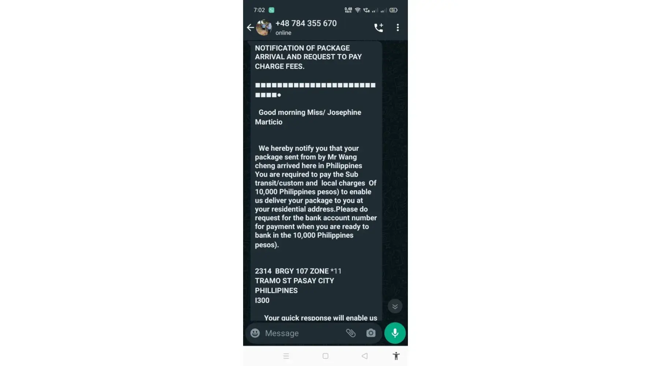Tap the Wi-Fi icon in status bar

(358, 10)
